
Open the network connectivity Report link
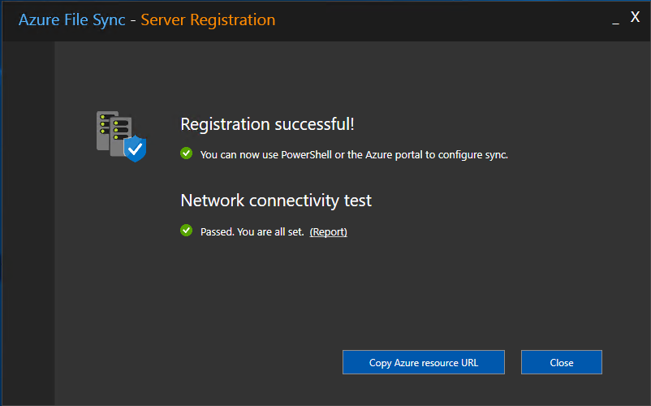click(329, 231)
